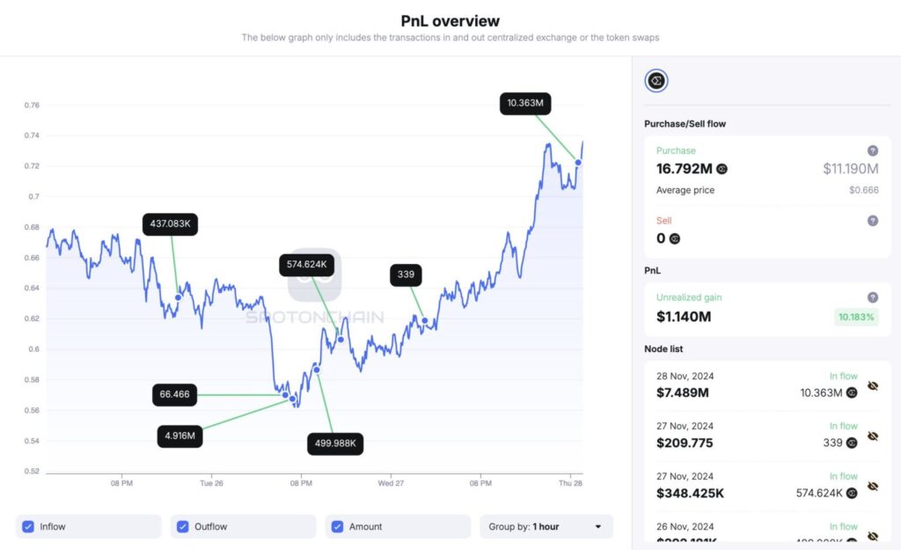Uncheck the Outflow checkbox
This screenshot has width=901, height=550.
[183, 526]
